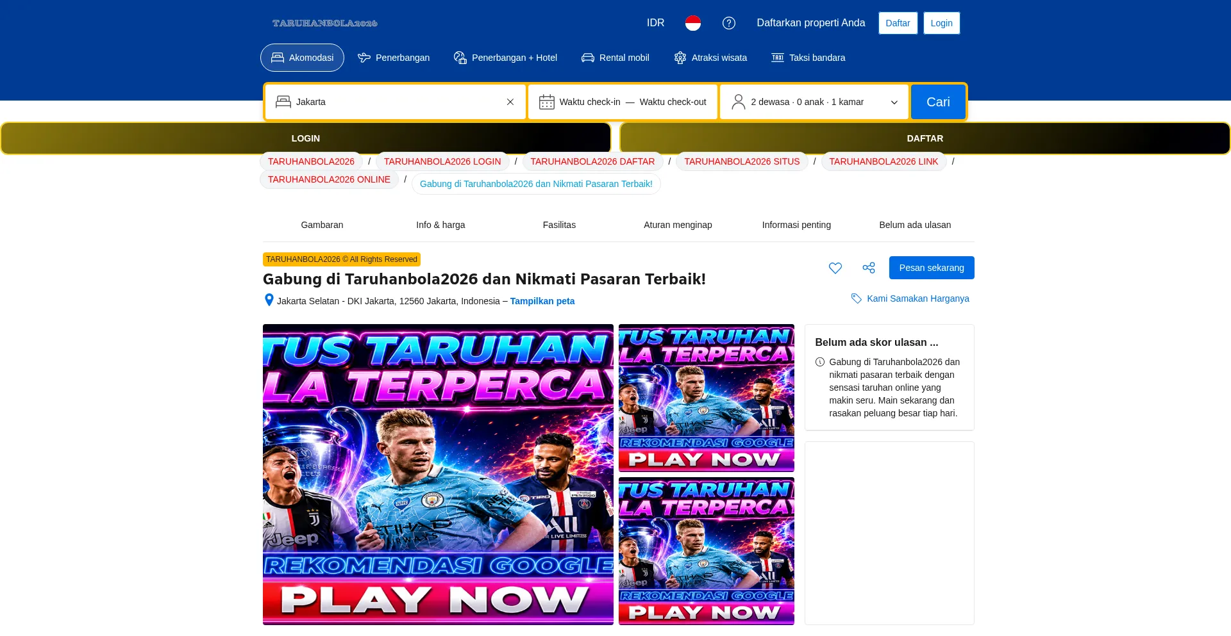Open the TARUHANBOLA2026 breadcrumb link
Image resolution: width=1231 pixels, height=636 pixels.
[x=311, y=161]
